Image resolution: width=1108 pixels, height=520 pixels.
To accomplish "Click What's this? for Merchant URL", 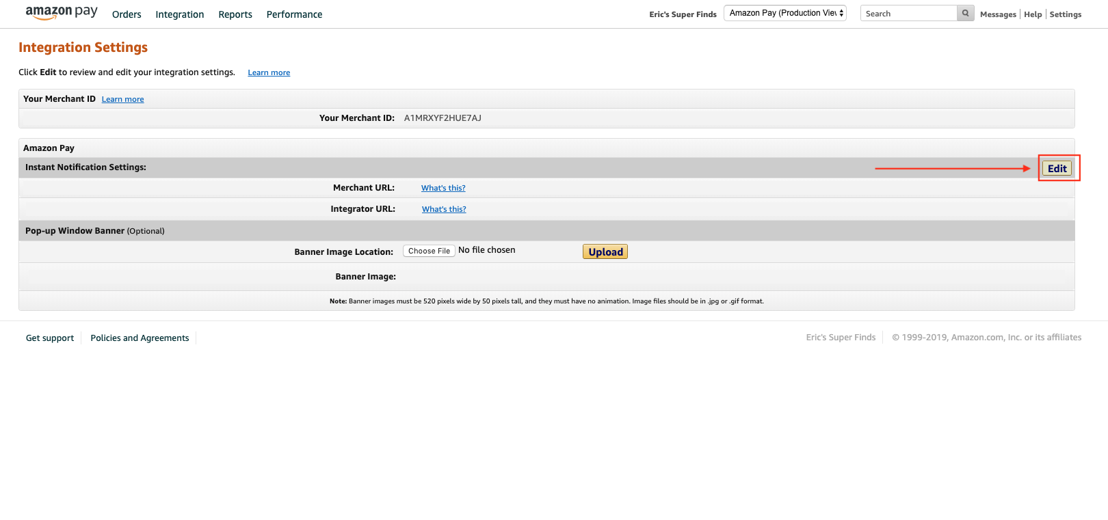I will pos(443,188).
